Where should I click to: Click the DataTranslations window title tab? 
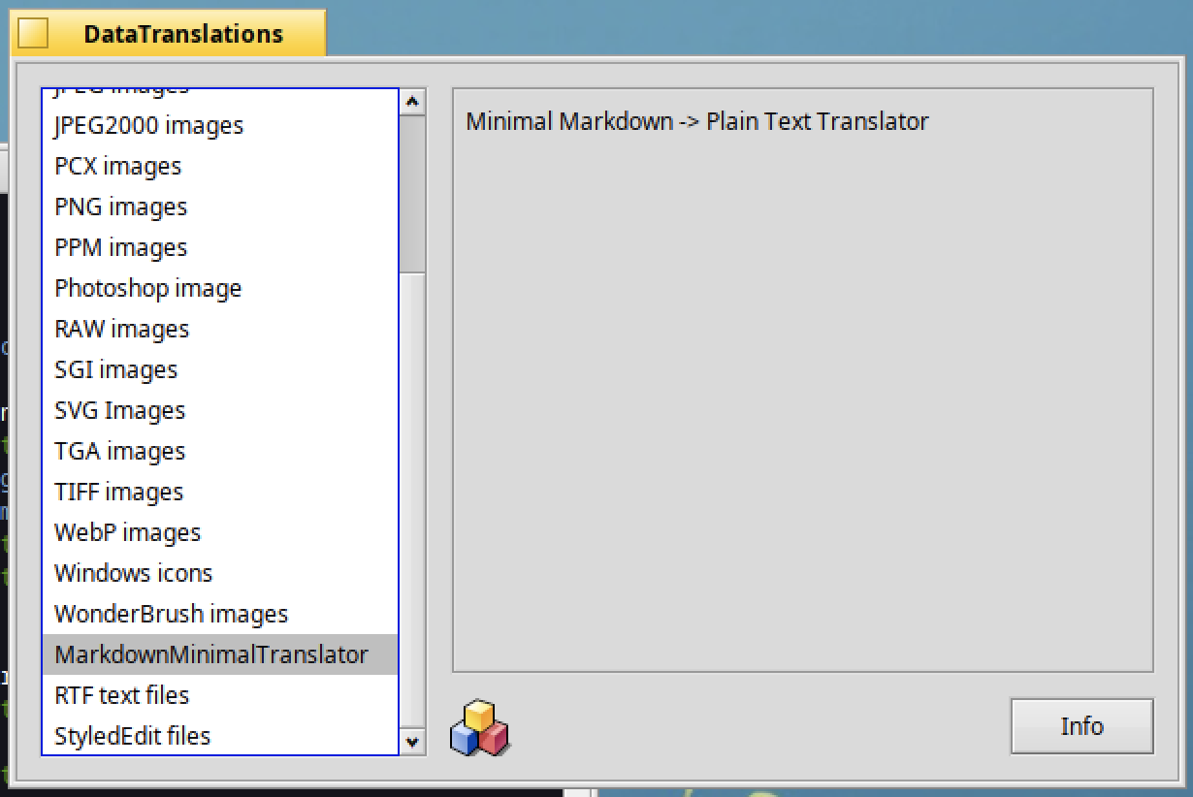point(182,35)
